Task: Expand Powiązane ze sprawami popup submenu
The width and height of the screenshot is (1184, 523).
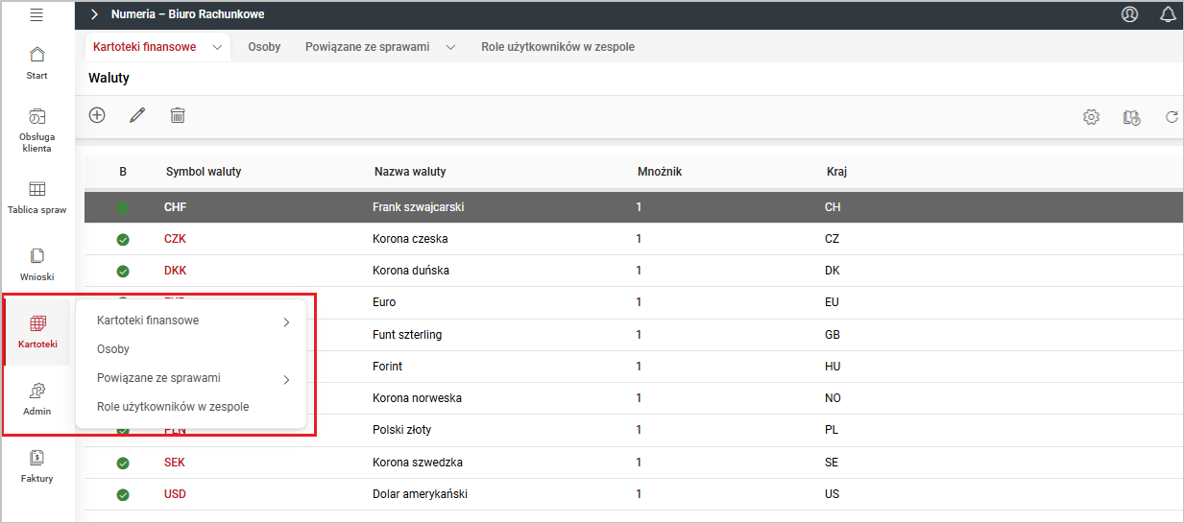Action: [x=286, y=380]
